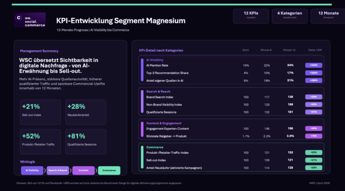Select the Sell-out-Index table row label
The height and width of the screenshot is (191, 345).
coord(156,160)
